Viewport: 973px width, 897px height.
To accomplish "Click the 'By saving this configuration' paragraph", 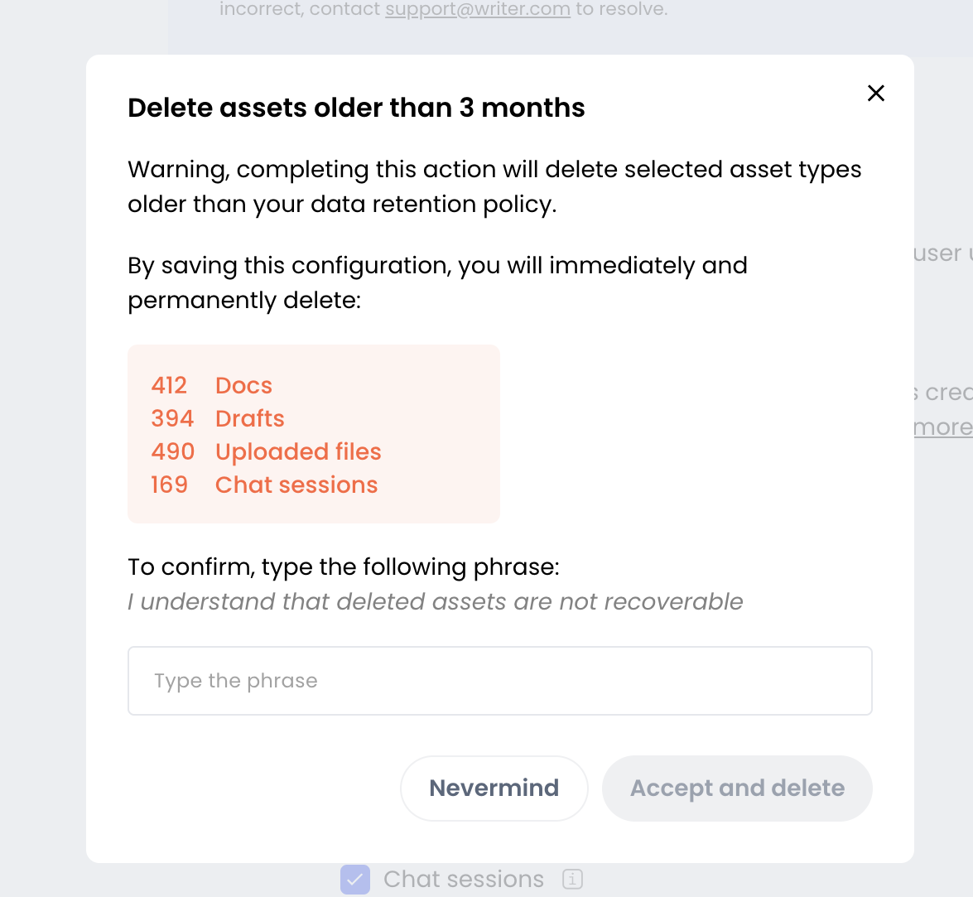I will click(437, 282).
